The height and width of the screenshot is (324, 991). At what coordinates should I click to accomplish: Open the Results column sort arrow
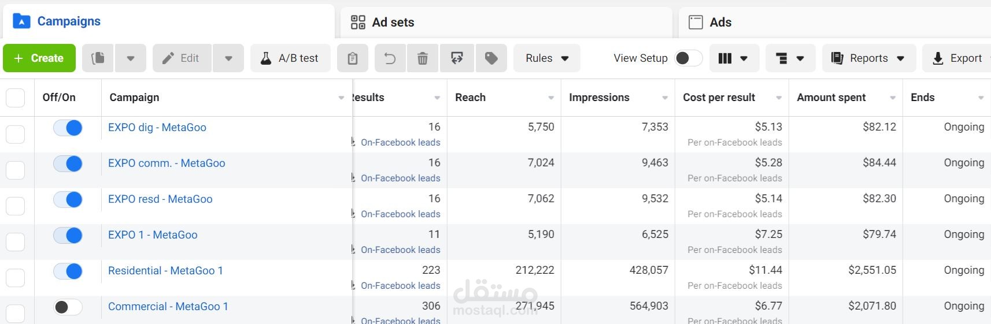click(x=437, y=98)
